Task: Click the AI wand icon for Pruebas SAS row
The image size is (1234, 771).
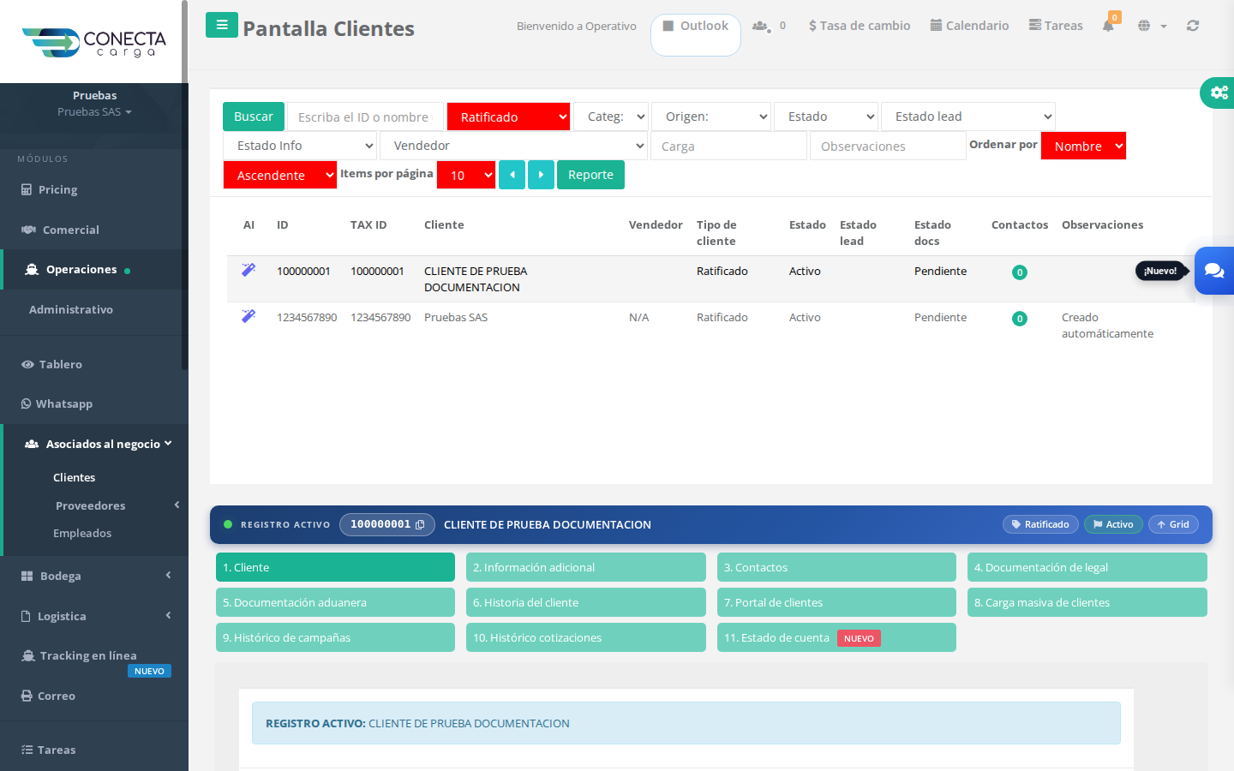Action: [x=249, y=316]
